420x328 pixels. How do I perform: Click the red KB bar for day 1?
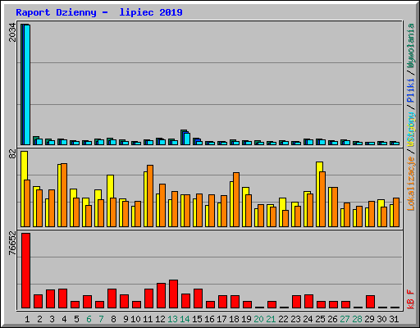click(x=26, y=271)
